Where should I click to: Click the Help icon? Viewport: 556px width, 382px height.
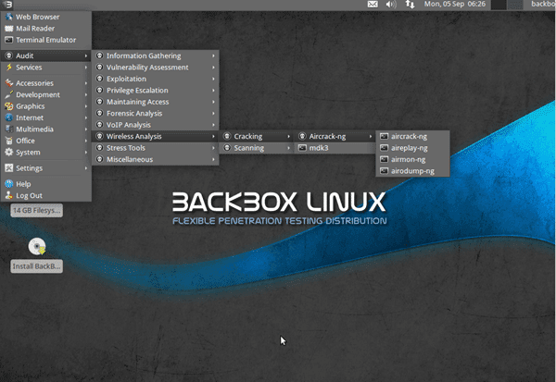(x=9, y=184)
